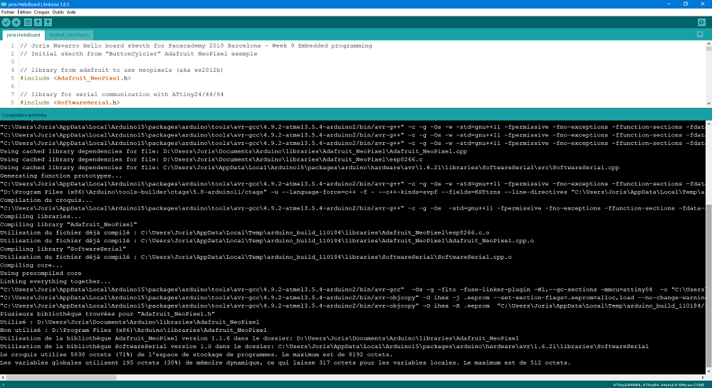Click "Compilation du croquis..." console line

(46, 200)
